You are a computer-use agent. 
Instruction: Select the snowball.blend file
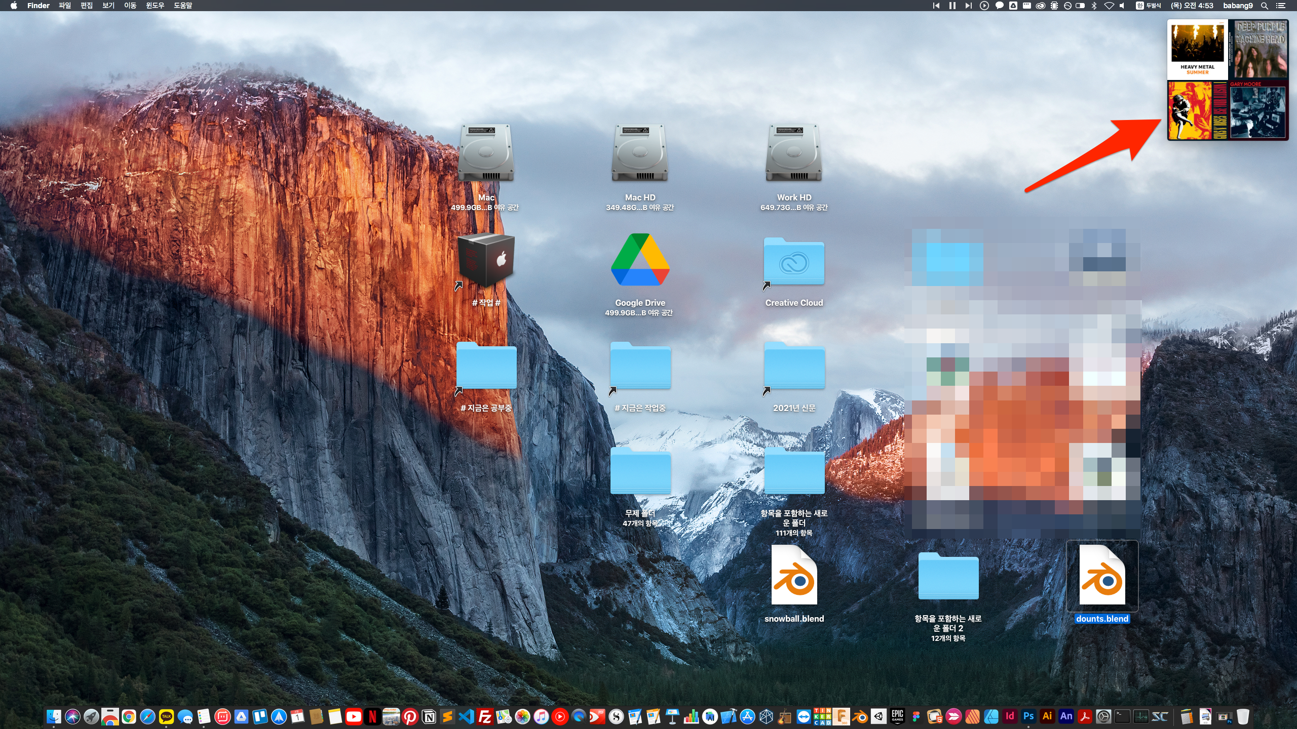click(794, 576)
